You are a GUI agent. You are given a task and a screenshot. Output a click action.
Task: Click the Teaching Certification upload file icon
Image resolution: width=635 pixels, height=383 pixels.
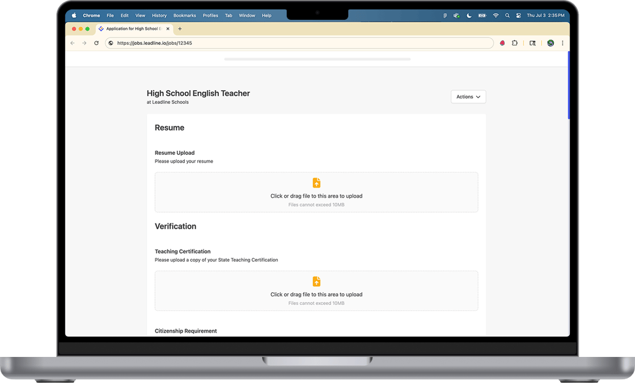(316, 282)
